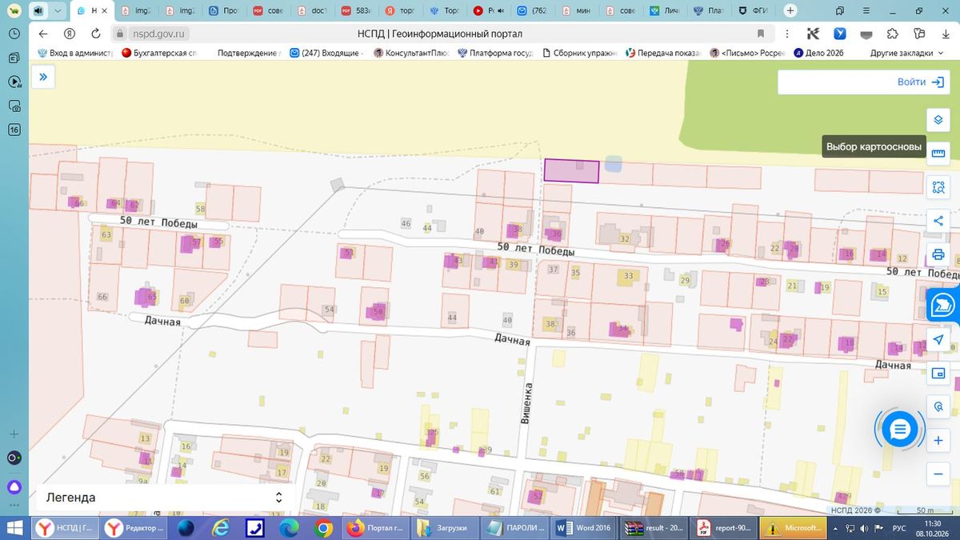Viewport: 960px width, 540px height.
Task: Expand the left sidebar with double chevron
Action: point(43,78)
